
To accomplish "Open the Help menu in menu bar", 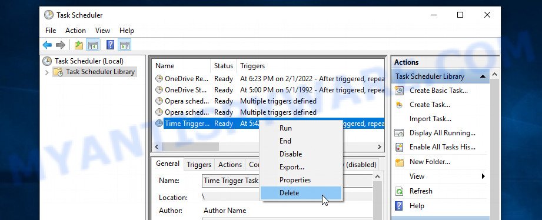I will (x=127, y=31).
